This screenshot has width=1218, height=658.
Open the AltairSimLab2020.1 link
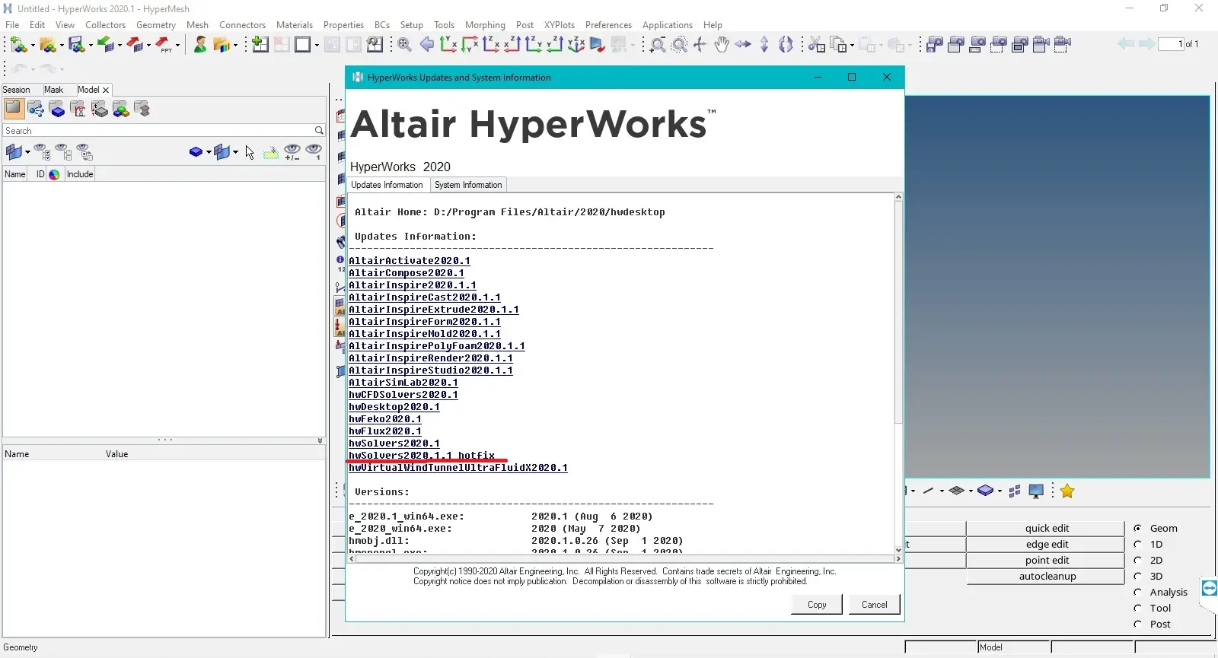403,383
